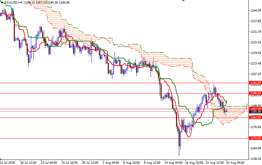Select the red 1187.00 price level tag
This screenshot has height=165, width=262.
[255, 109]
